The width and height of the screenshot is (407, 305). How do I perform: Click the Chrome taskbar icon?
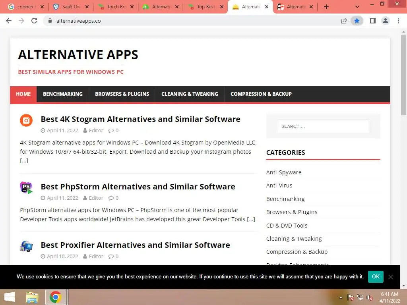(x=56, y=297)
